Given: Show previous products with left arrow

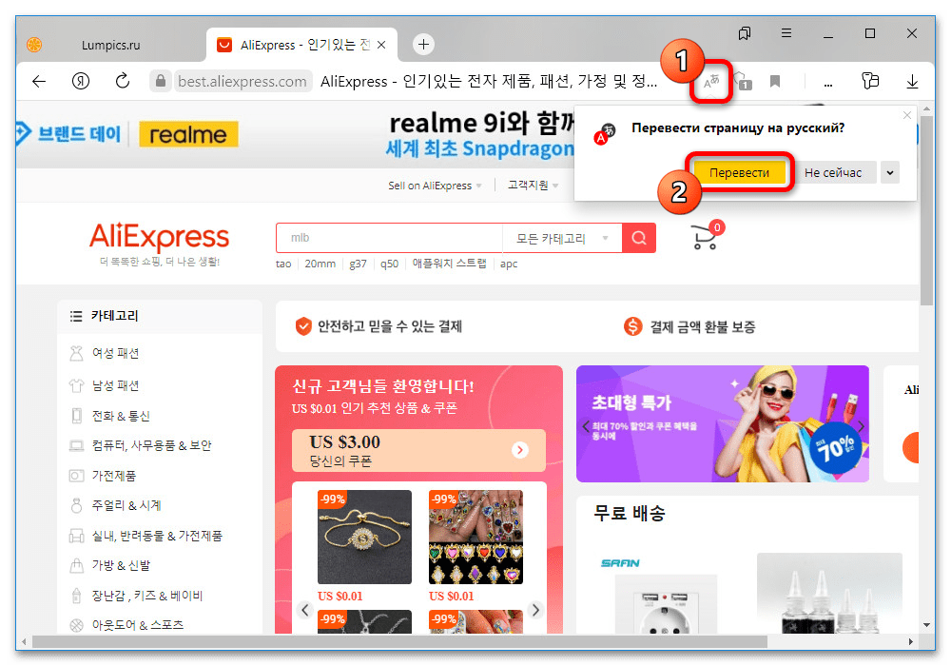Looking at the screenshot, I should click(305, 610).
